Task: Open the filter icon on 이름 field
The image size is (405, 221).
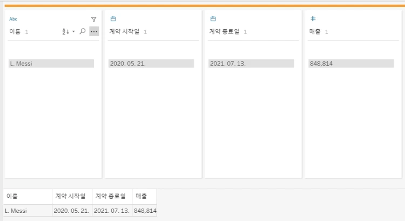Action: click(94, 19)
